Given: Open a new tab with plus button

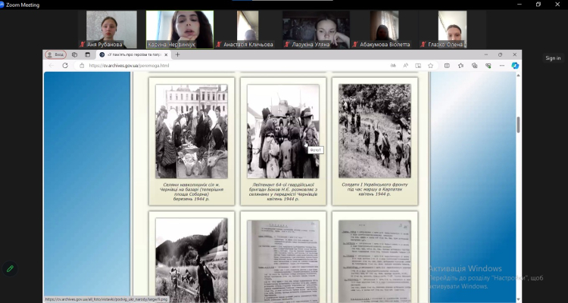Looking at the screenshot, I should pyautogui.click(x=178, y=54).
